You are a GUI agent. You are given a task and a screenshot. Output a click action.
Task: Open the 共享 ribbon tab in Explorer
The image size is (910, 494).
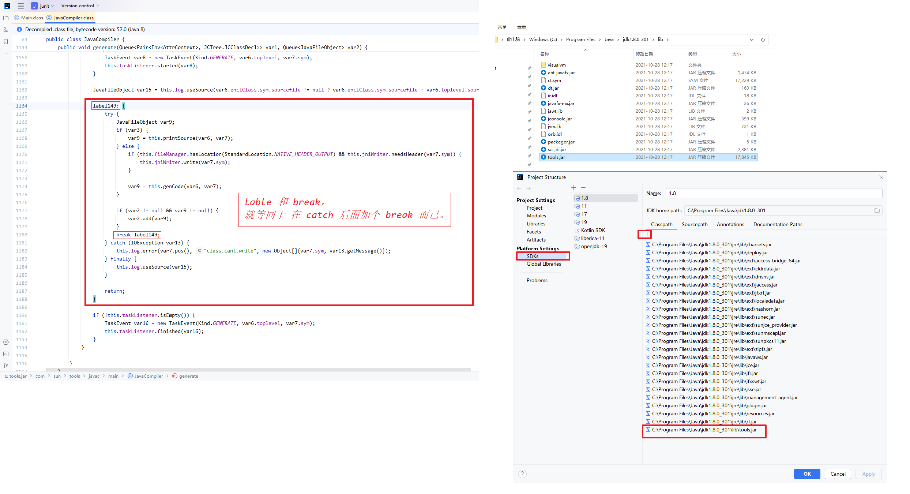click(502, 27)
